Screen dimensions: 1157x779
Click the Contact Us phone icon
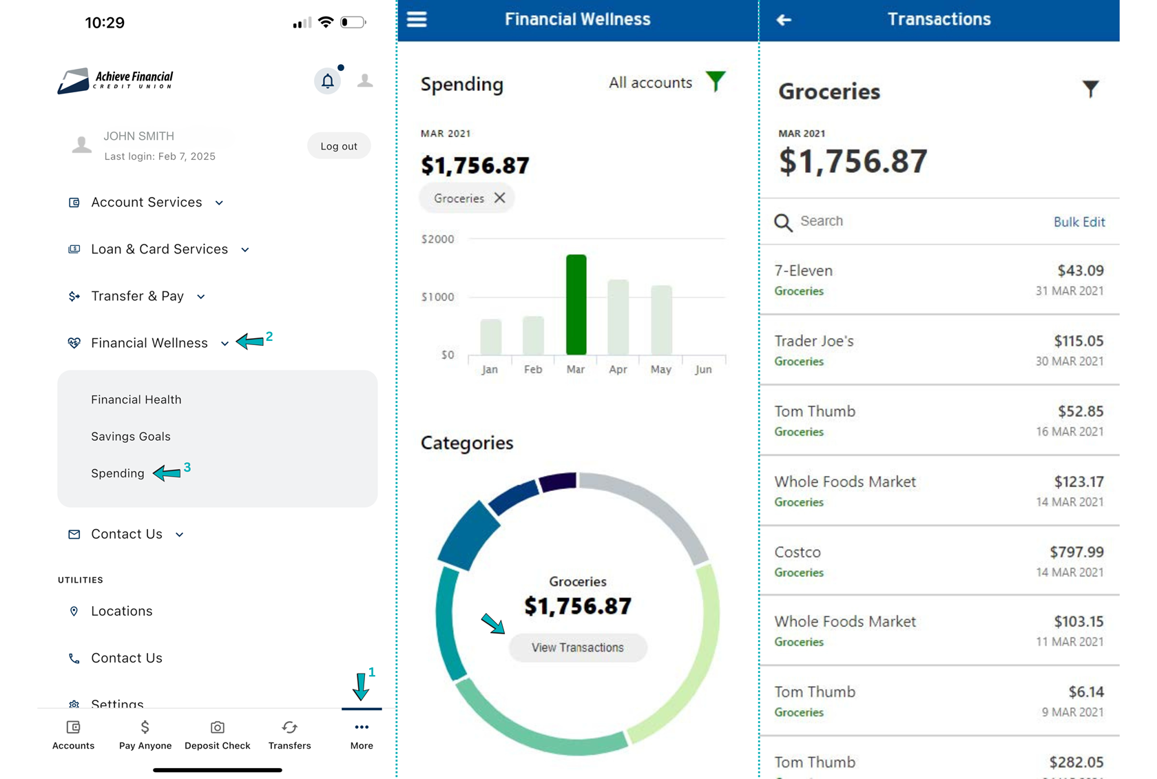pyautogui.click(x=74, y=658)
